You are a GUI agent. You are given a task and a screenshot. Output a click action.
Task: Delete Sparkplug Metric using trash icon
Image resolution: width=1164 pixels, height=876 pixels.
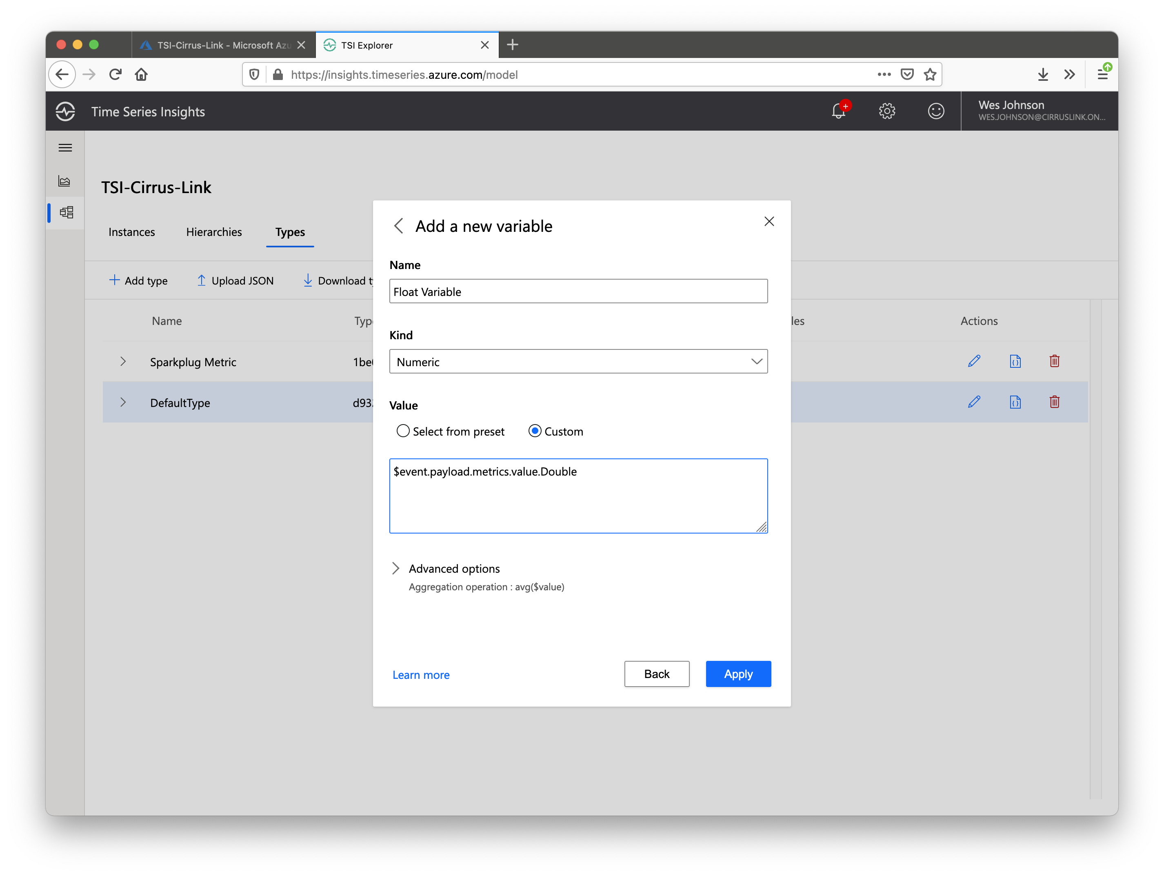1054,361
